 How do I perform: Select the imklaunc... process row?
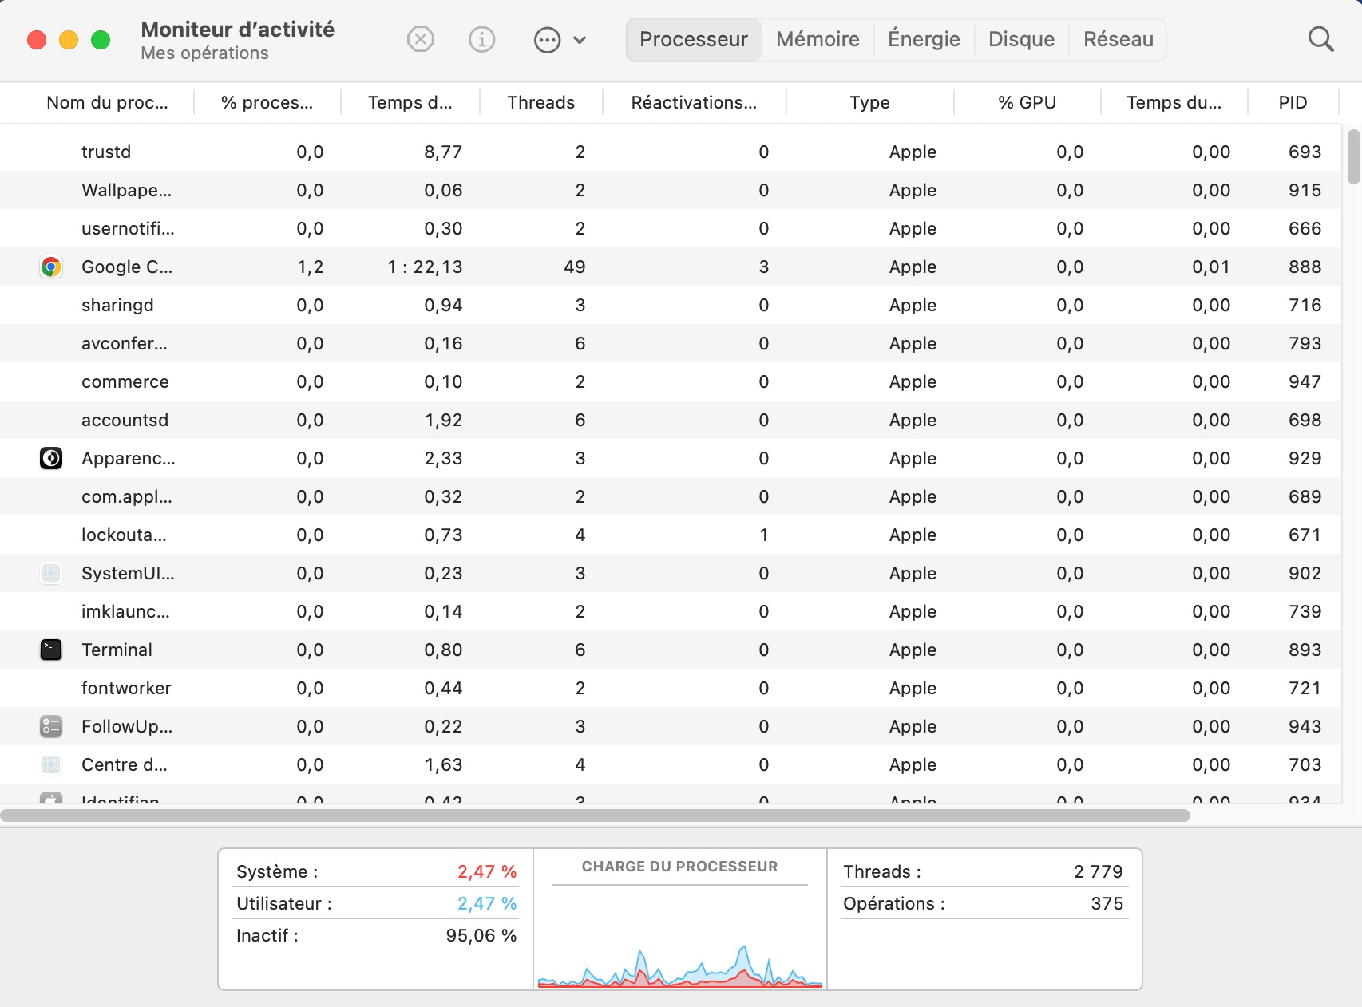(x=670, y=612)
